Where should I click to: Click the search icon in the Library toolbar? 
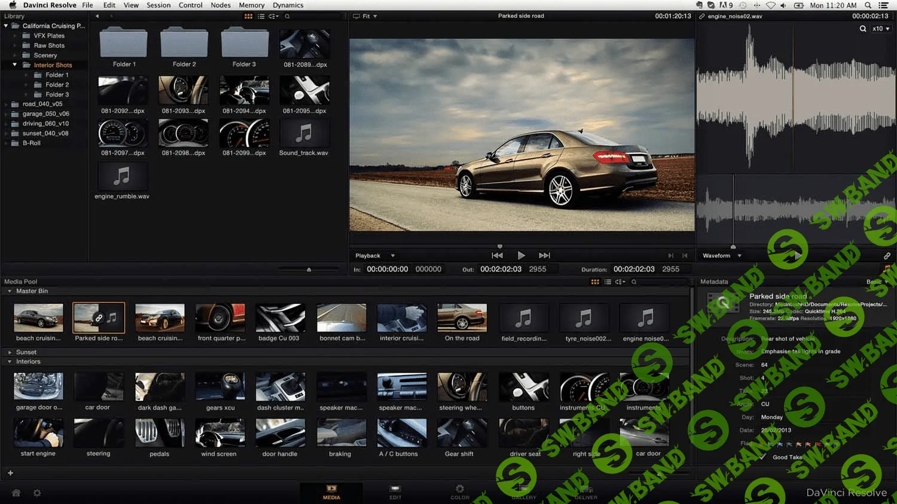tap(287, 16)
